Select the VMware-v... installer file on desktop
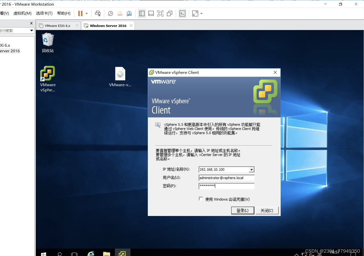Viewport: 364px width, 256px height. click(120, 77)
